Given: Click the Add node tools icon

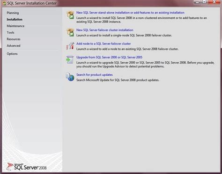Looking at the screenshot, I should point(70,46).
